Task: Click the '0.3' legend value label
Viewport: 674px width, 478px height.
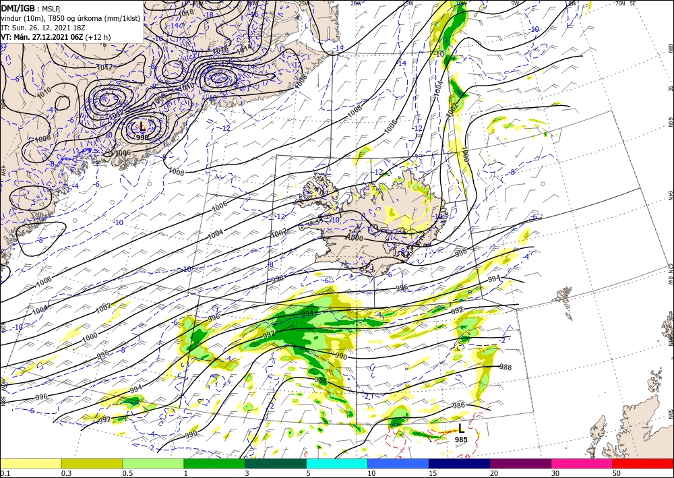Action: 66,473
